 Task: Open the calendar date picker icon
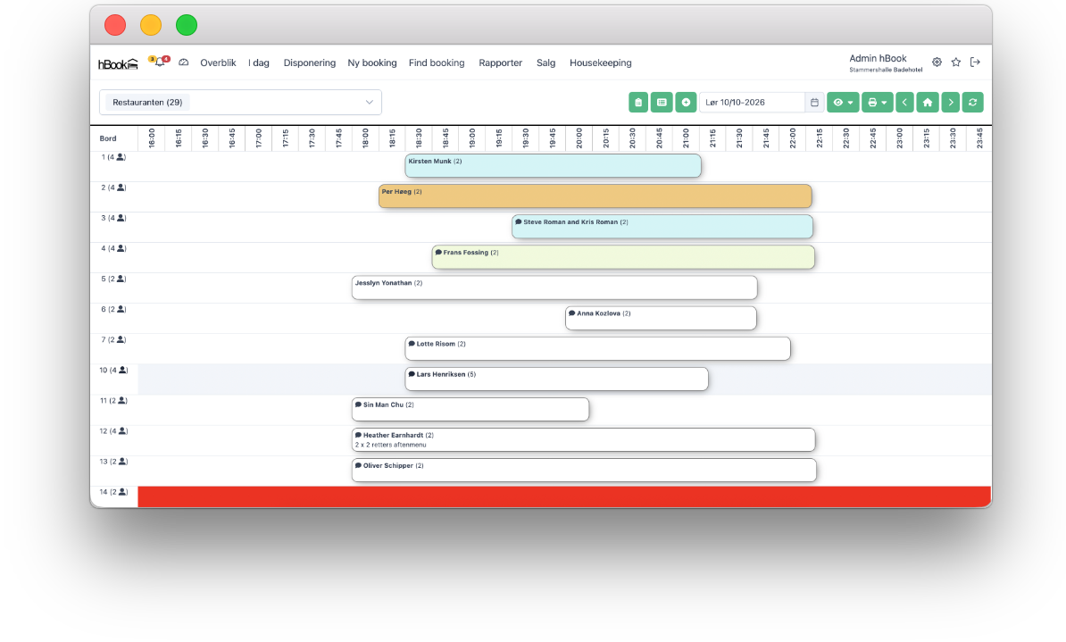[814, 103]
